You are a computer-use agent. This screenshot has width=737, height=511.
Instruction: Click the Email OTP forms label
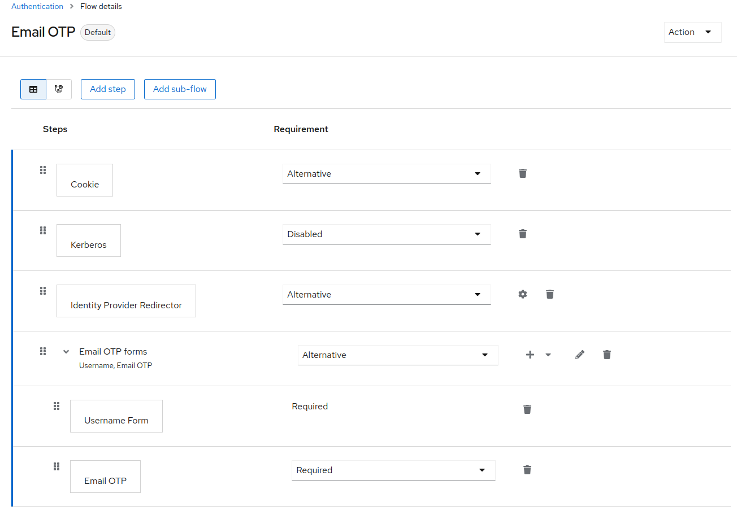coord(113,351)
